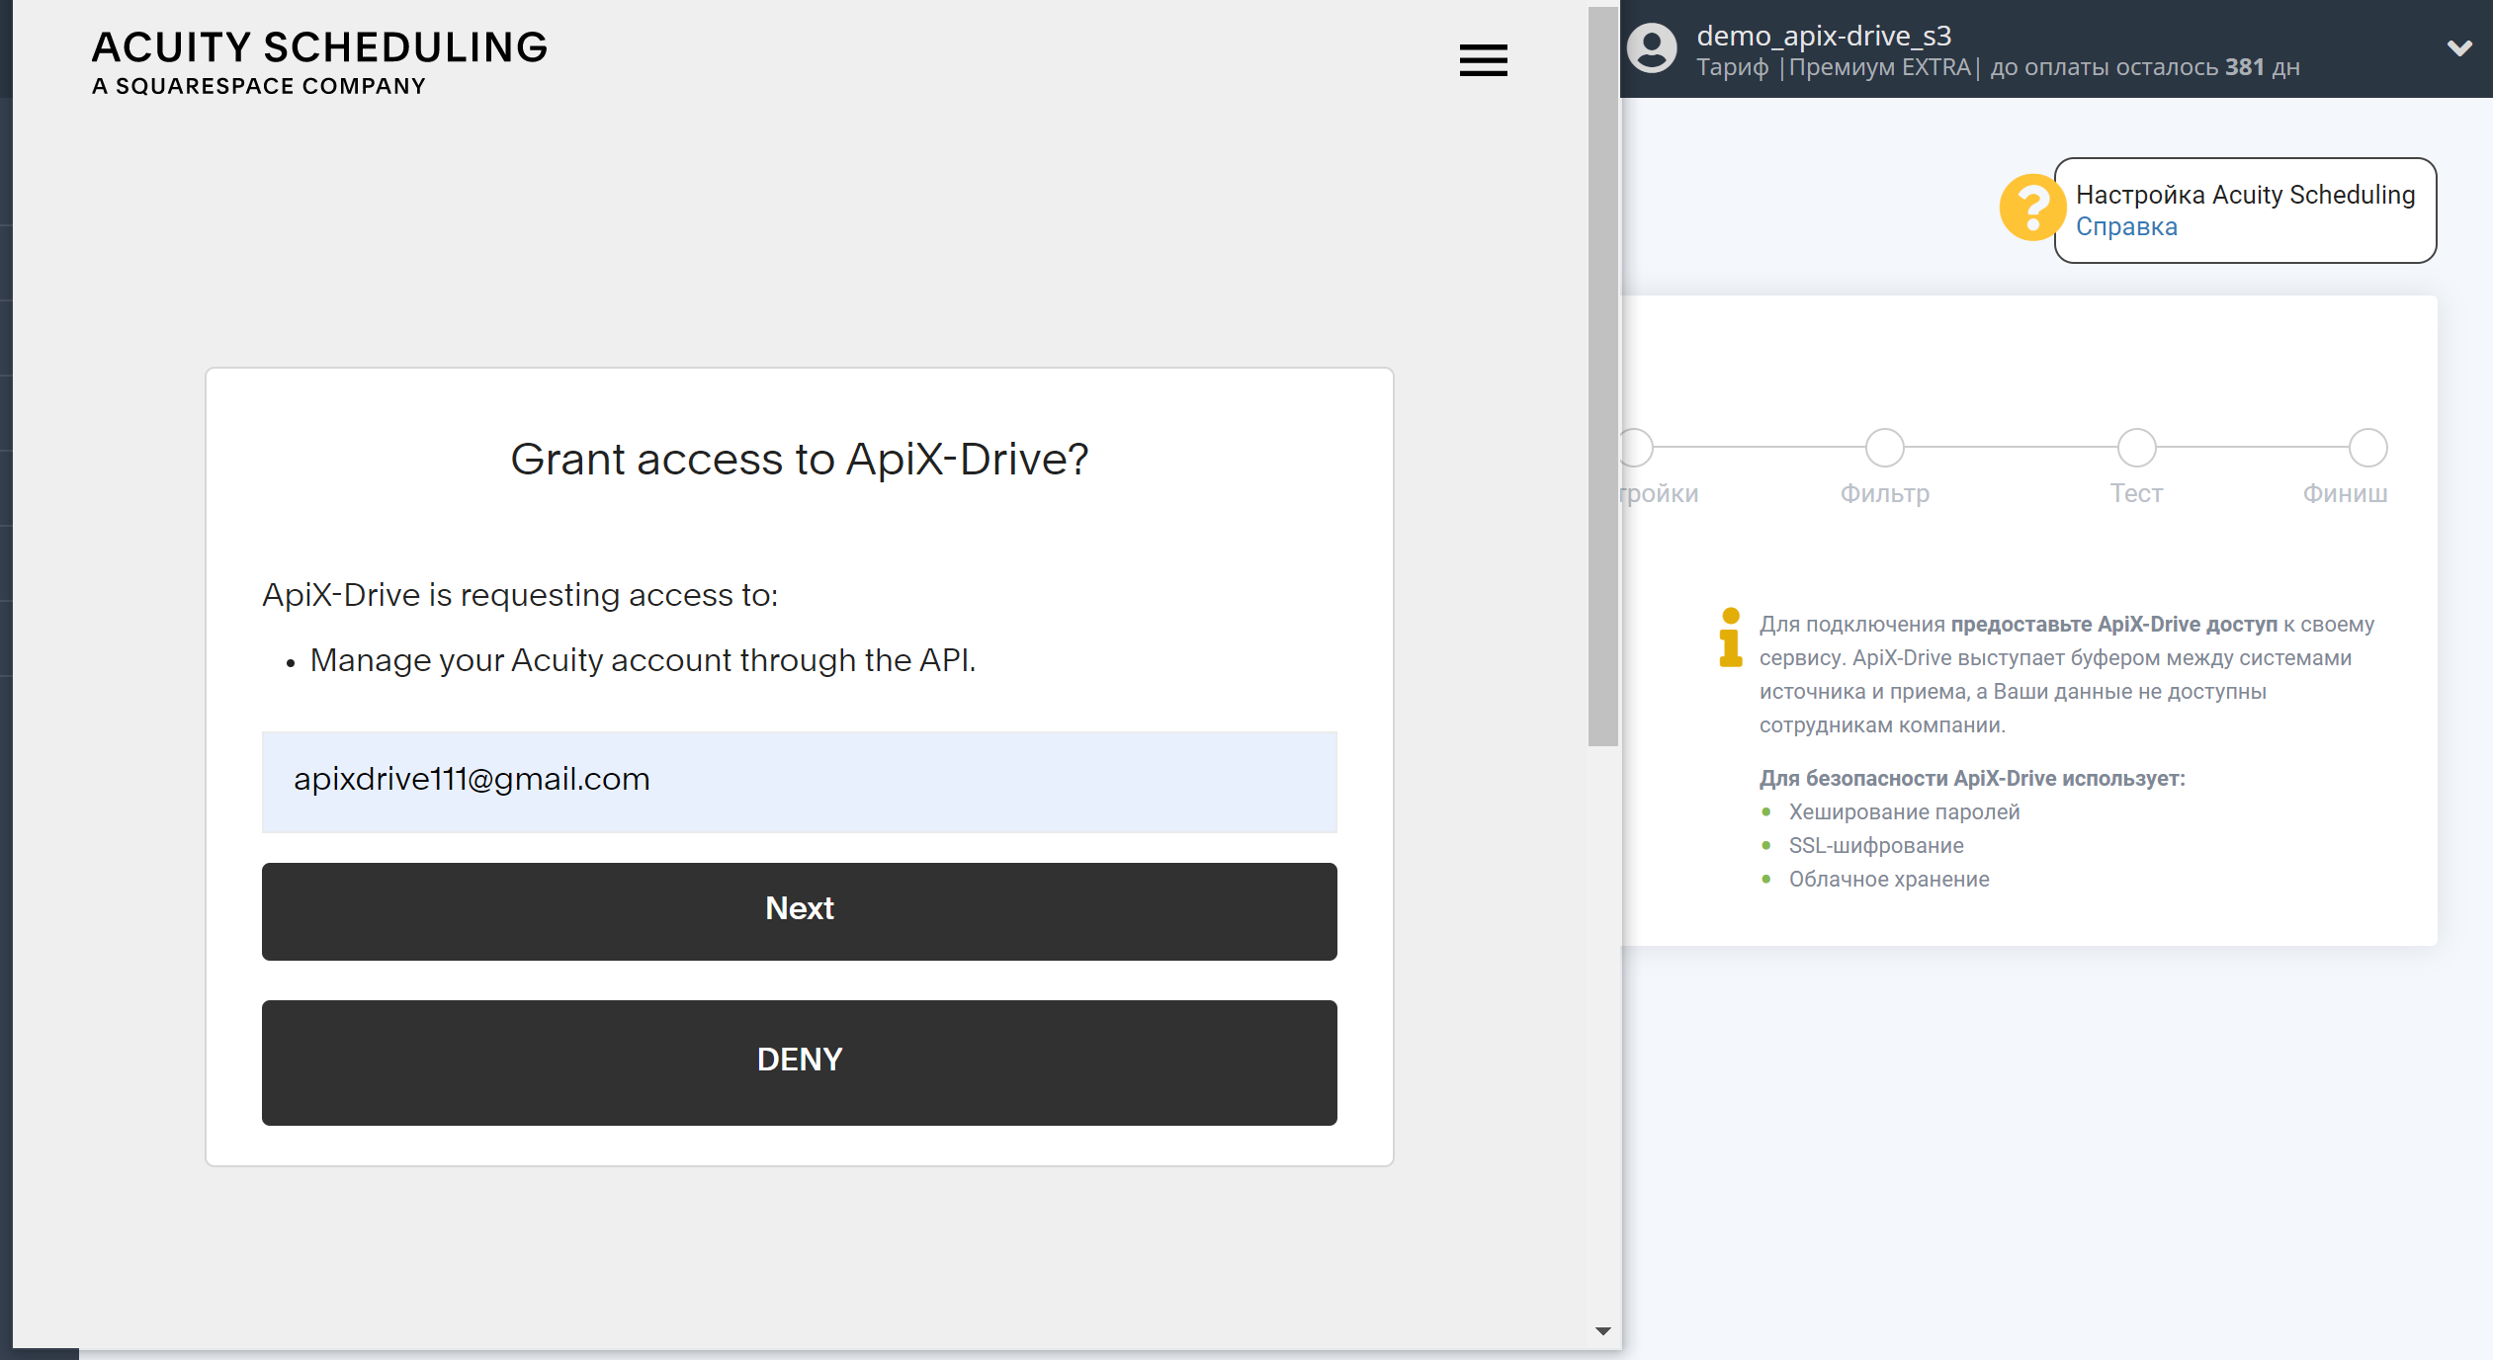Click the email input field showing apixdrive111
The width and height of the screenshot is (2493, 1360).
point(801,779)
